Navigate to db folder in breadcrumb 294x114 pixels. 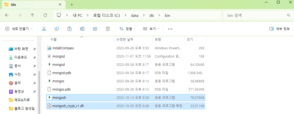(x=152, y=15)
